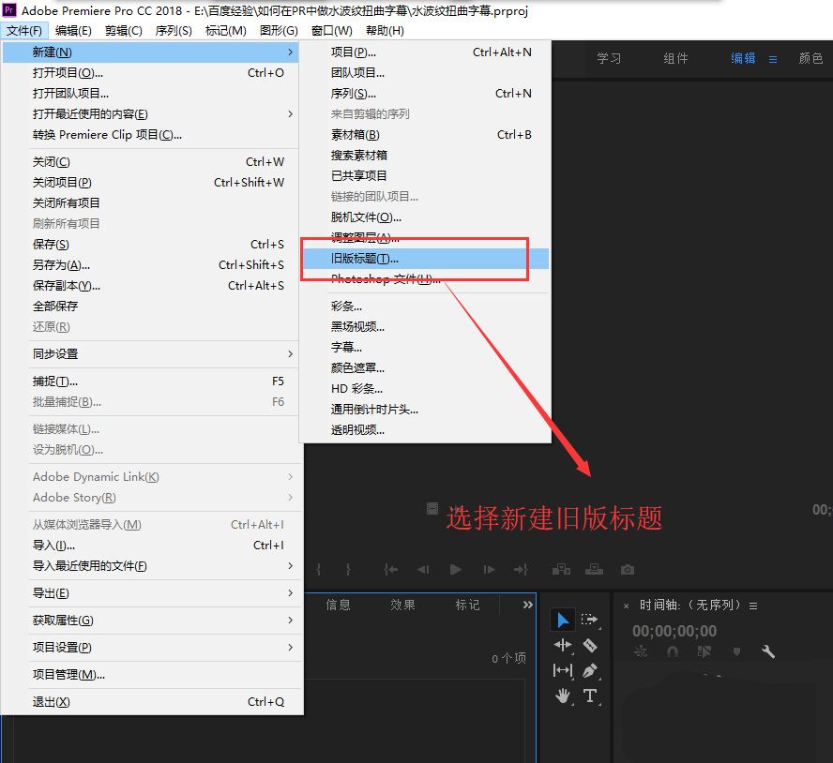Choose 素材箱 from the new submenu
The image size is (833, 763).
424,135
